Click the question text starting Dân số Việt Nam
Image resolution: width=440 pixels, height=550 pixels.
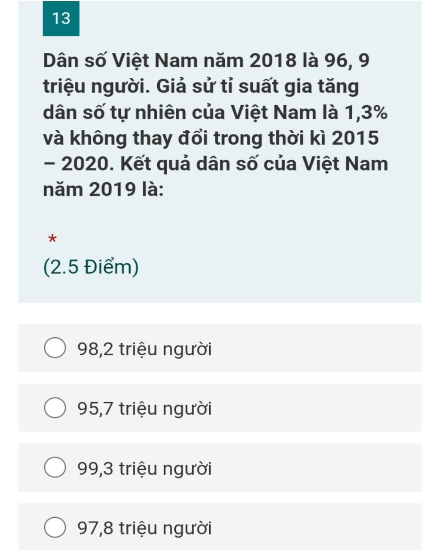point(215,125)
